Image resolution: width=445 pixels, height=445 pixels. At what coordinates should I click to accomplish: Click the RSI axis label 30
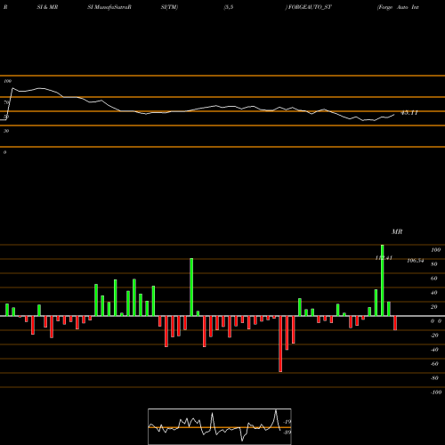pos(6,131)
